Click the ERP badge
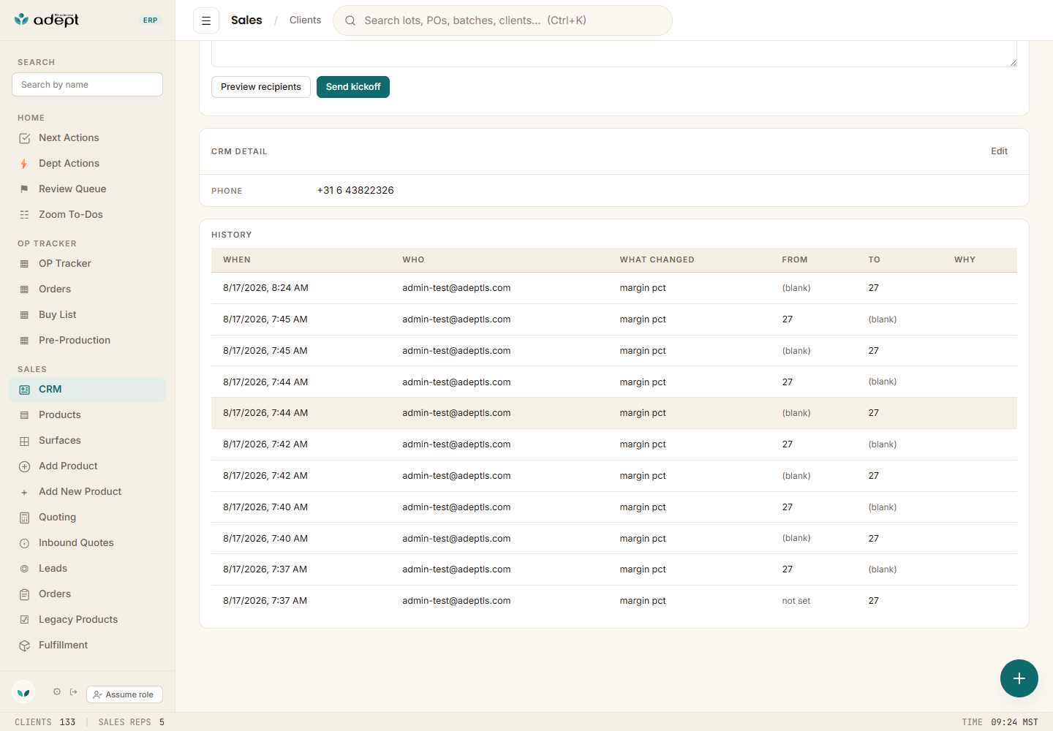1053x731 pixels. tap(151, 20)
